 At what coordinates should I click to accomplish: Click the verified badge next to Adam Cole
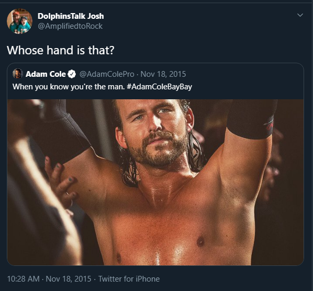pyautogui.click(x=72, y=74)
